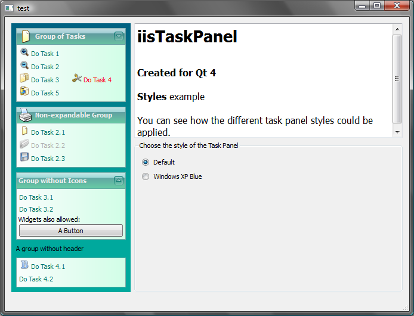414x316 pixels.
Task: Click the document icon in the Group of Tasks header
Action: 25,36
